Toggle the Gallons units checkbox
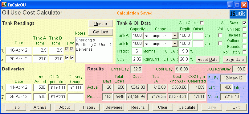 [x=244, y=41]
